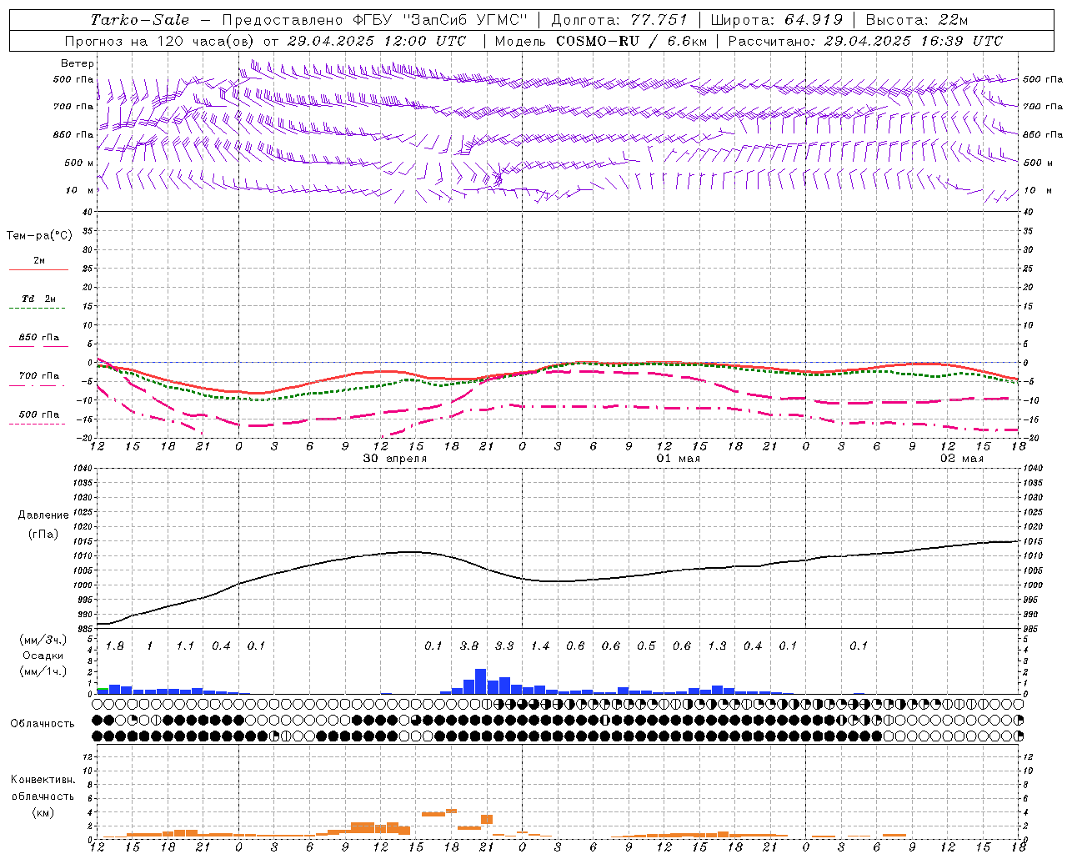Click the 'Тем-ра(°C)' temperature label
Viewport: 1067px width, 854px height.
pos(39,236)
